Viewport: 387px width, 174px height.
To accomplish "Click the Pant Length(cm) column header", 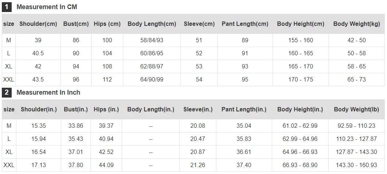I will point(245,24).
